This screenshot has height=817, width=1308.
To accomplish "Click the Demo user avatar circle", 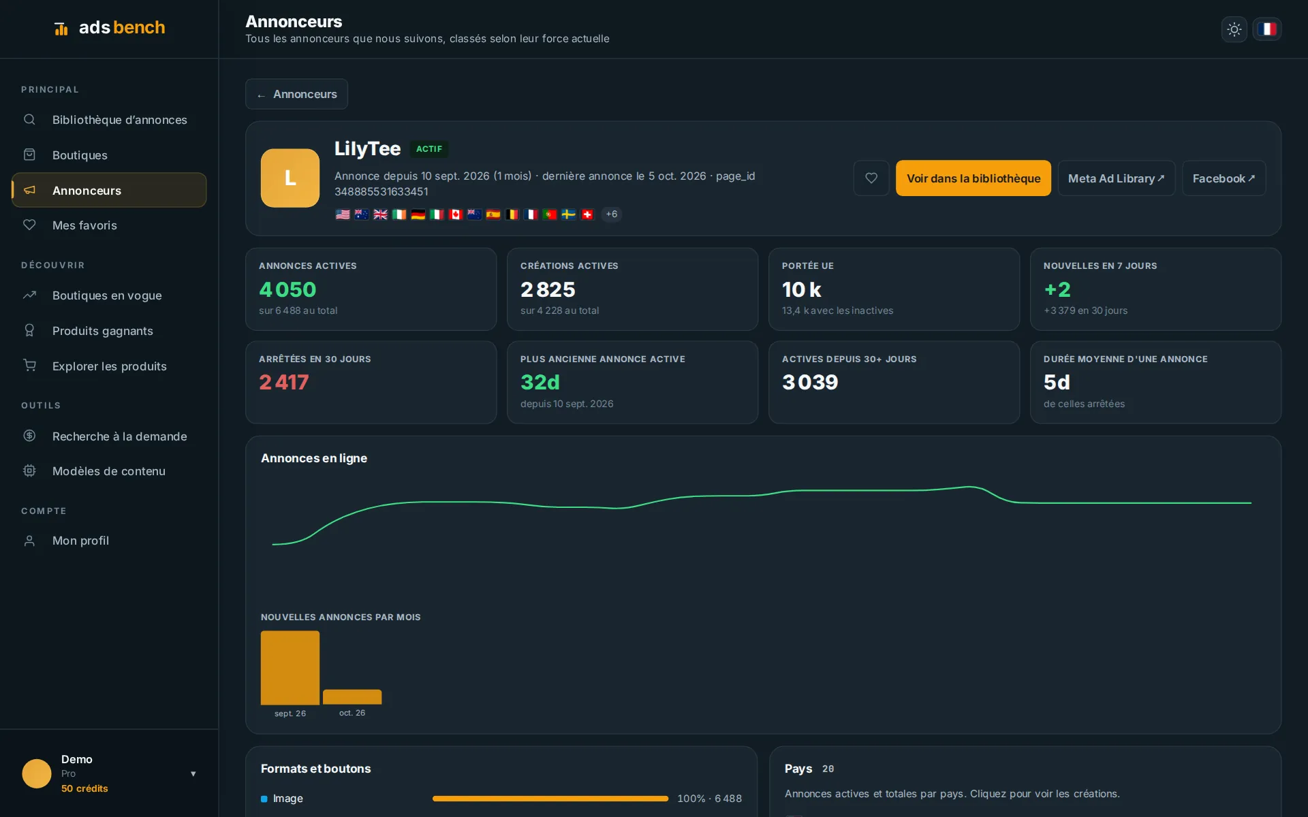I will 37,773.
